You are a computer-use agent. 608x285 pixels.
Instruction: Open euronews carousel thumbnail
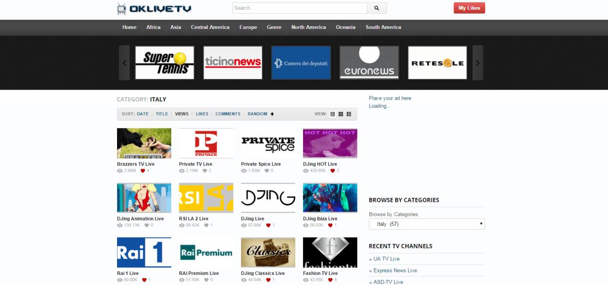point(369,63)
